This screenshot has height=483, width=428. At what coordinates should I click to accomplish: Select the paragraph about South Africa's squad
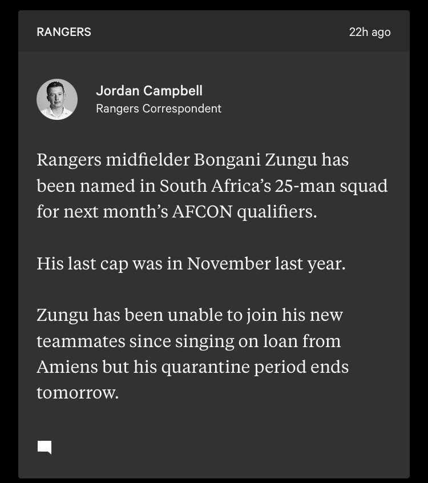click(x=212, y=186)
